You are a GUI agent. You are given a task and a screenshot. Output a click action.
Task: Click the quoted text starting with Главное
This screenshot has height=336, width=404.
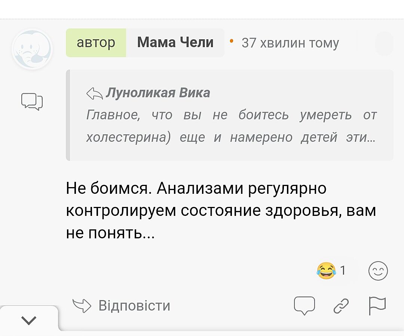[x=231, y=126]
